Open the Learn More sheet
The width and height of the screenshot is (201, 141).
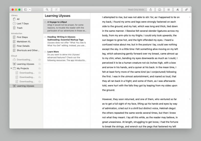tap(67, 56)
